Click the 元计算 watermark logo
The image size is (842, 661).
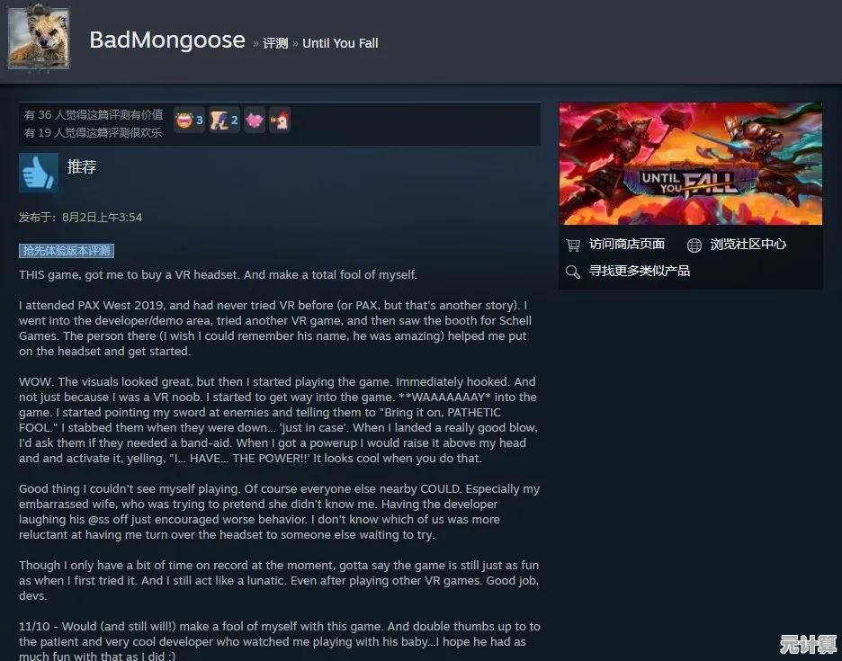(808, 643)
